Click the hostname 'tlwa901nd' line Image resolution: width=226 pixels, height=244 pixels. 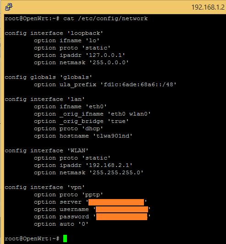click(83, 136)
